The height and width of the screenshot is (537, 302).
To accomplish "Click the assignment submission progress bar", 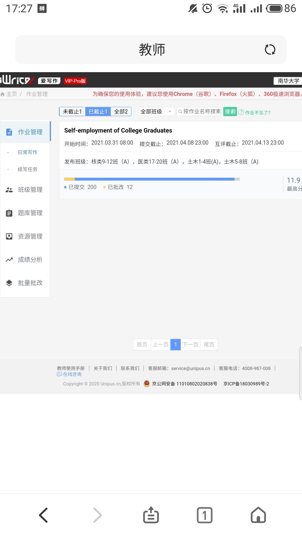I will [x=152, y=179].
